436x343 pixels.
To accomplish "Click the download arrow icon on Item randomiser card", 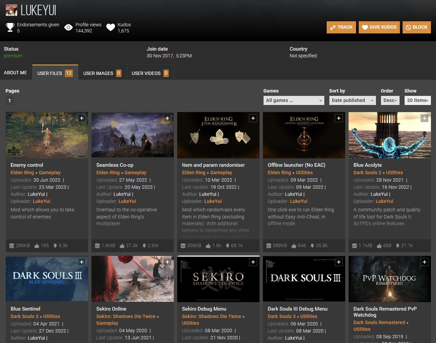I will click(x=227, y=246).
